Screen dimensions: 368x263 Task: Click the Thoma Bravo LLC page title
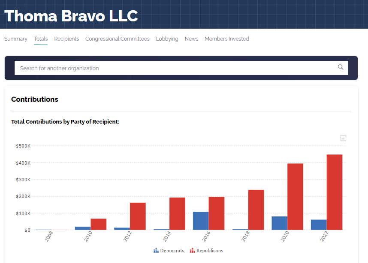tap(71, 16)
